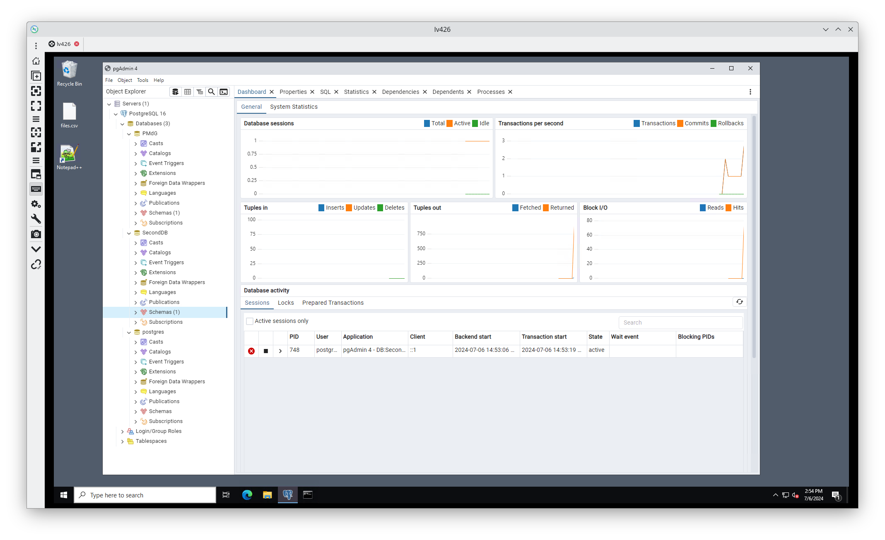Viewport: 885px width, 540px height.
Task: Take a screenshot with the camera icon
Action: (36, 234)
